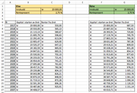This screenshot has width=137, height=93.
Task: Select column D header
Action: [x=69, y=3]
